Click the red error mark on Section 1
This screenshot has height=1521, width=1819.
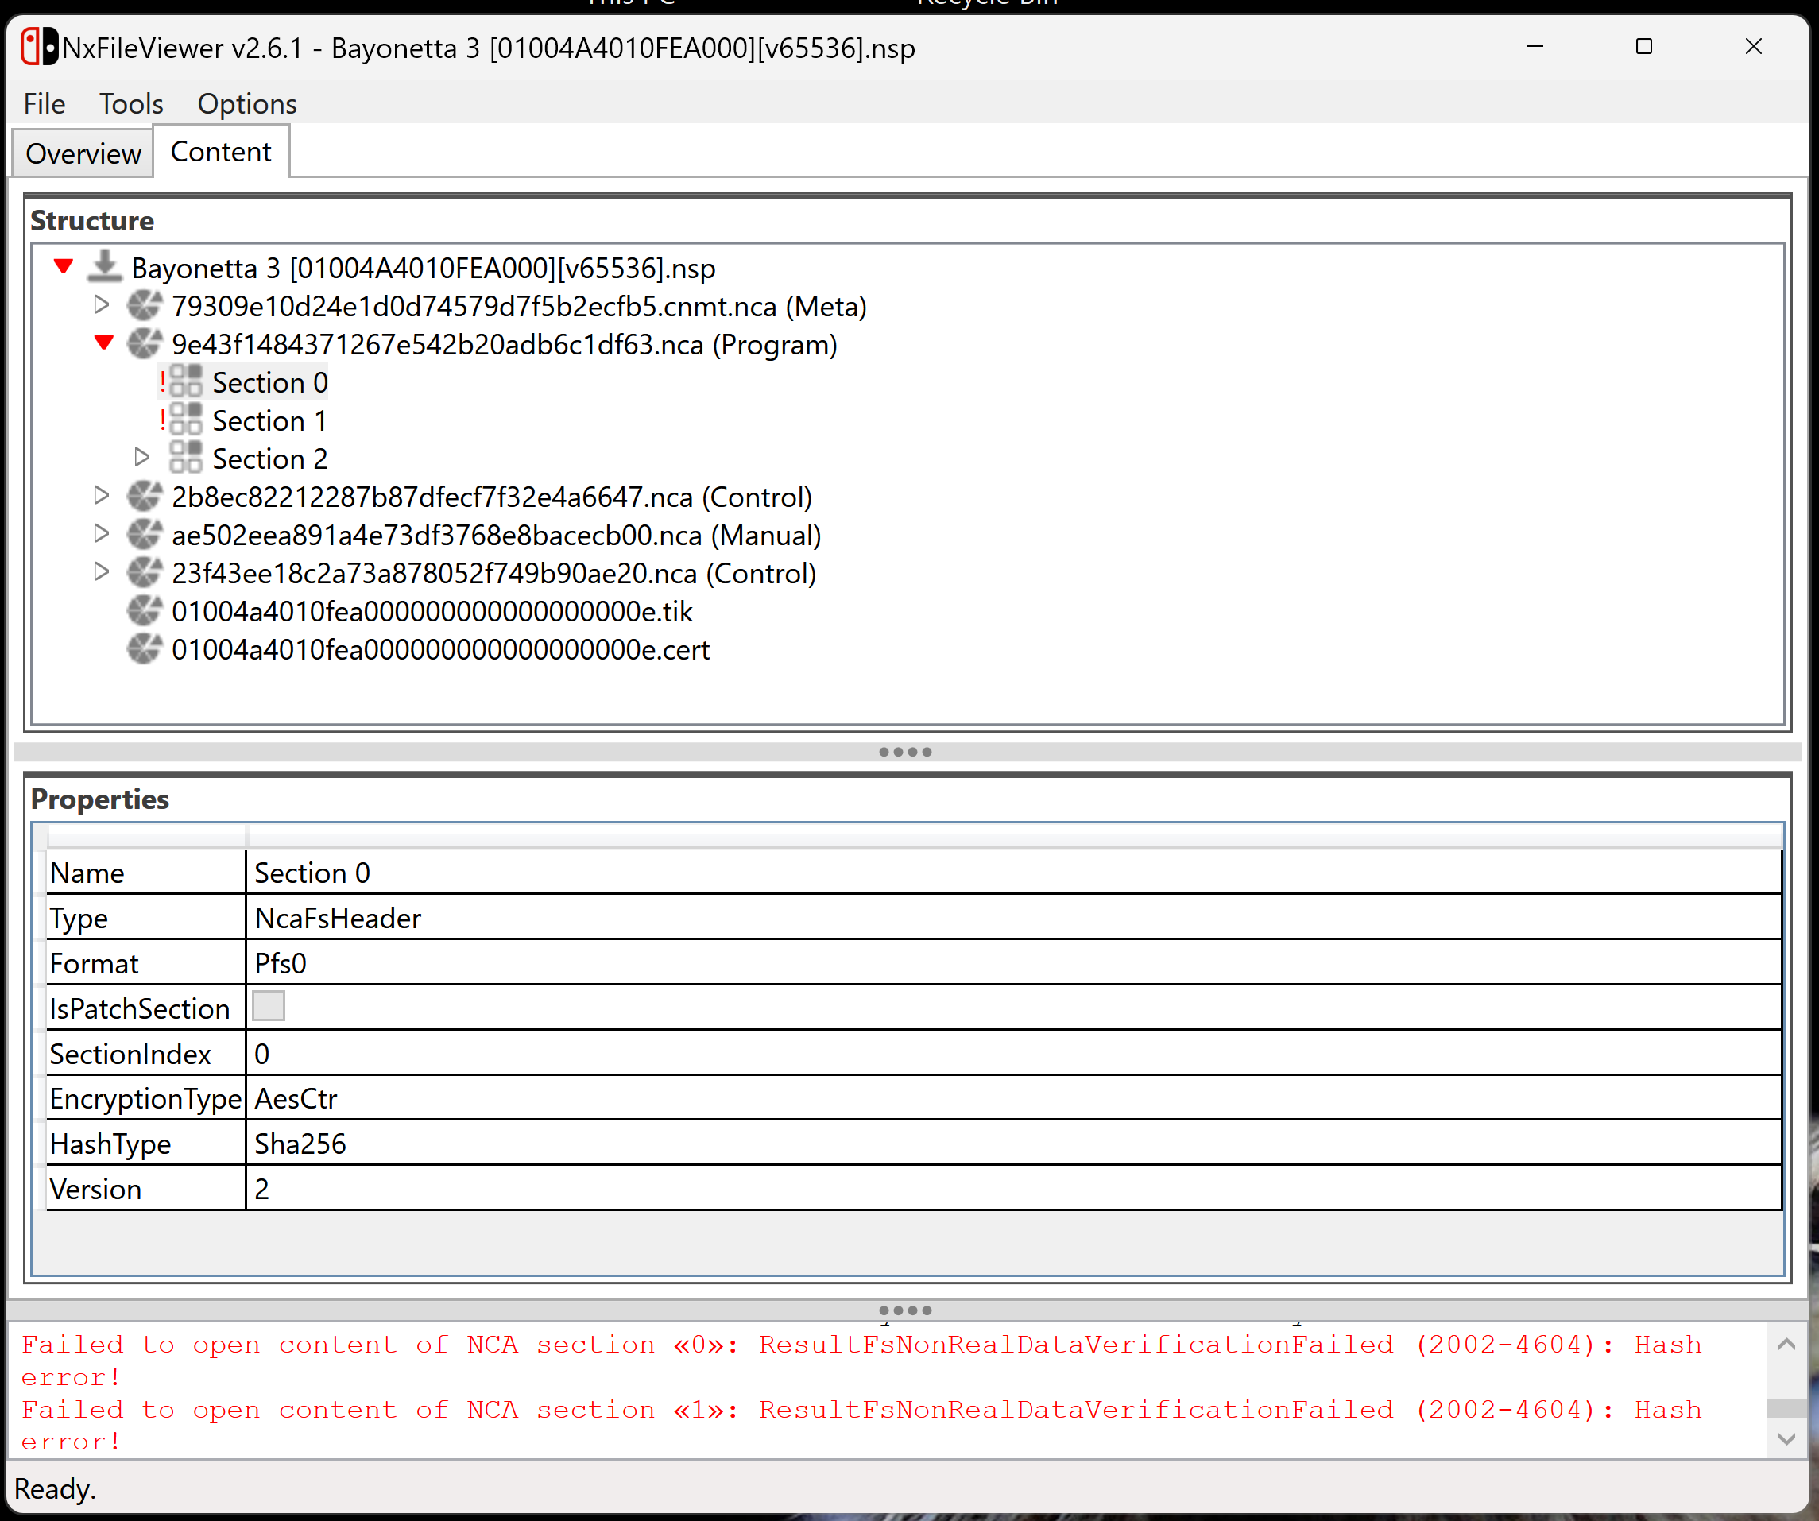(162, 420)
